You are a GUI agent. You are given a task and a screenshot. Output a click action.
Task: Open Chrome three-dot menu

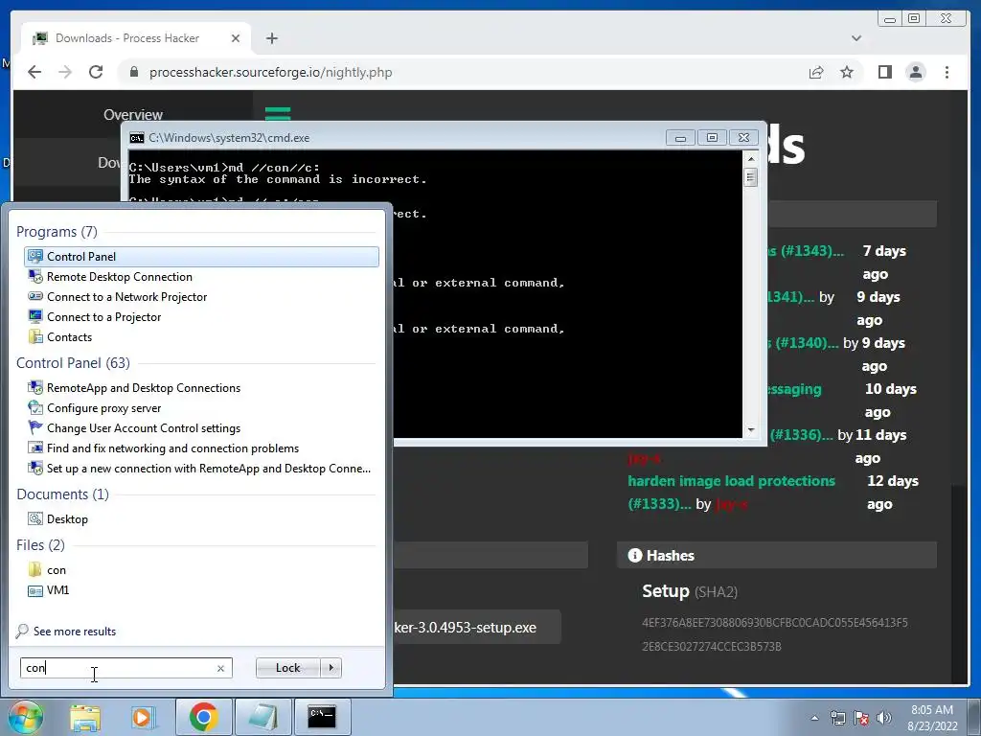click(947, 72)
